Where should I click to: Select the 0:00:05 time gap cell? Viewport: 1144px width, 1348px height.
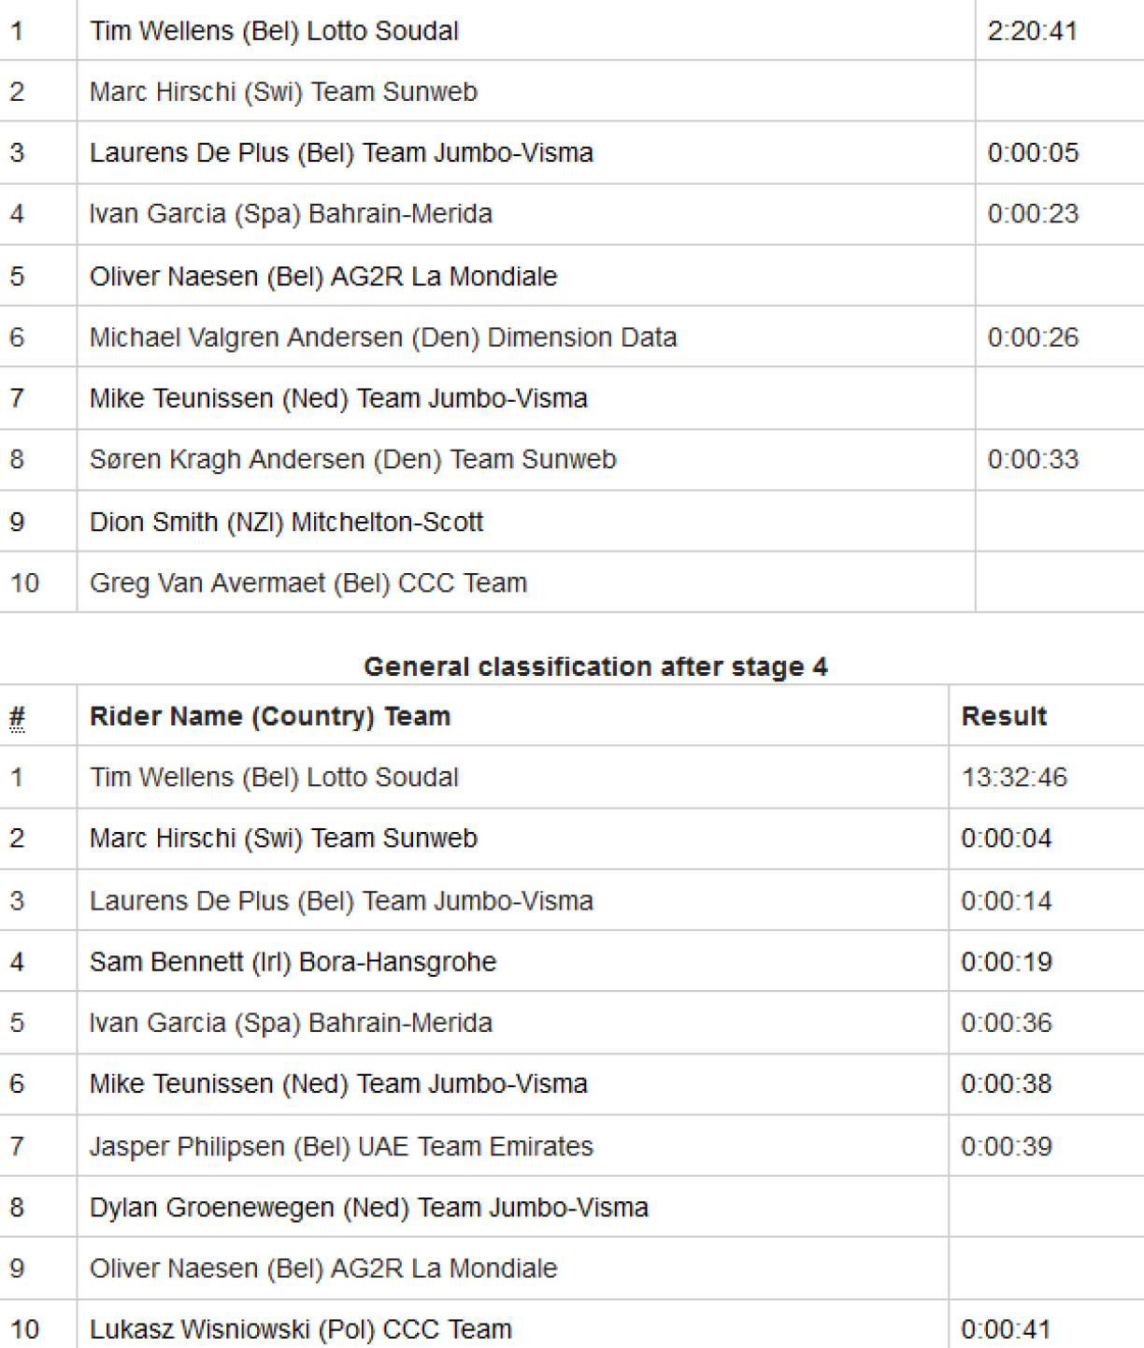pos(1033,153)
